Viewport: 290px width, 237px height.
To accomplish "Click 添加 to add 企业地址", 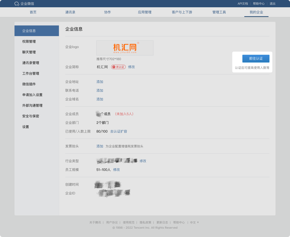I will click(x=99, y=82).
